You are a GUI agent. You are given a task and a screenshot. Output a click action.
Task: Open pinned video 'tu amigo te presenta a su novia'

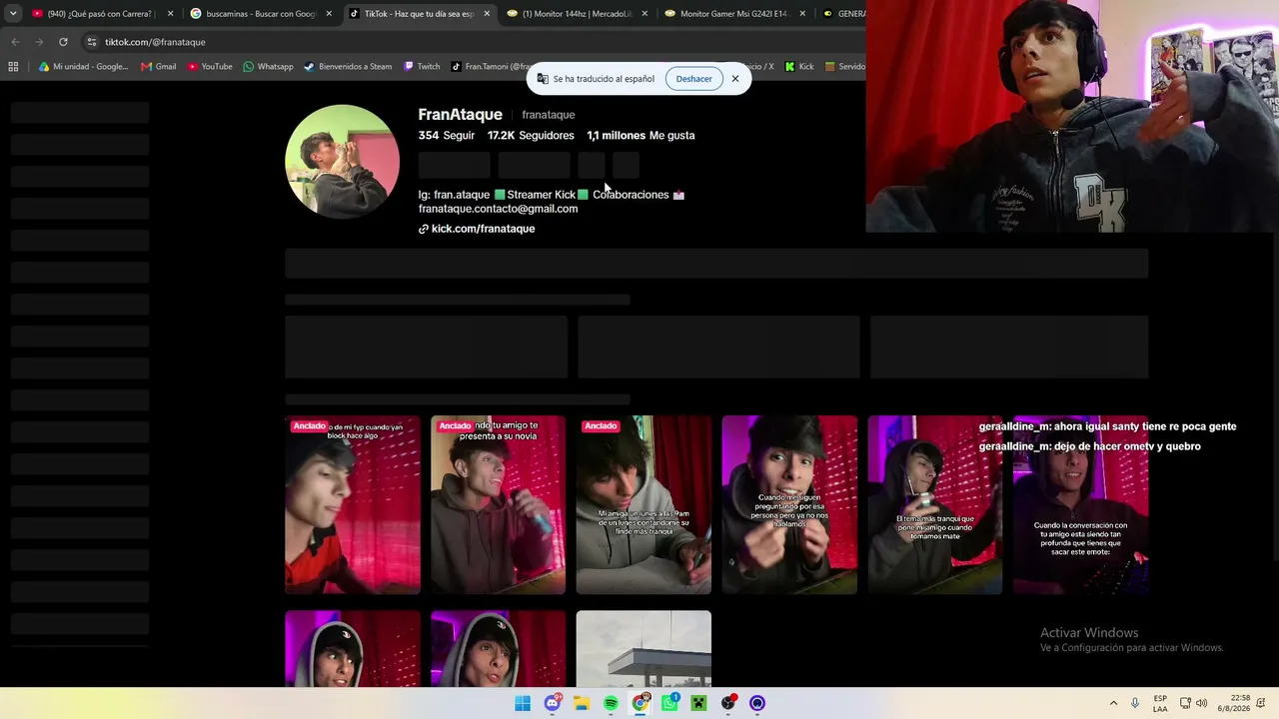[x=498, y=505]
